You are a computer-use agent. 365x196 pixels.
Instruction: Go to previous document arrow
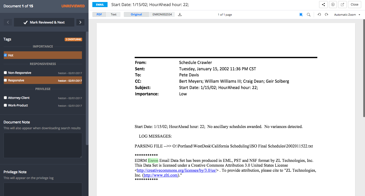tap(8, 22)
